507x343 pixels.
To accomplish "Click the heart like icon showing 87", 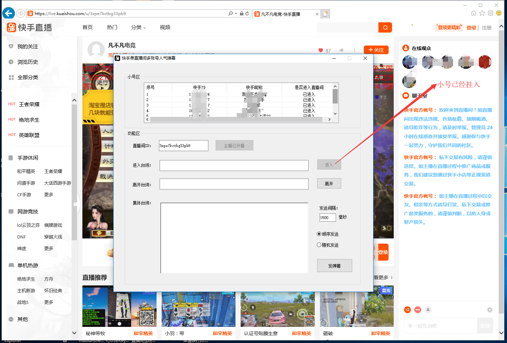I will (321, 50).
